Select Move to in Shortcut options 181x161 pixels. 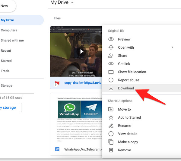tap(124, 109)
